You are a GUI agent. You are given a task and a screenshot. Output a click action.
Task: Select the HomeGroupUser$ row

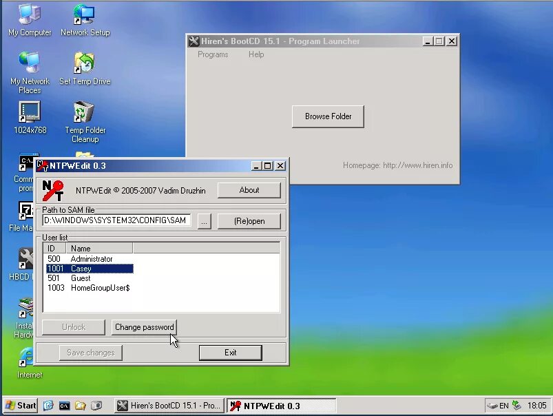click(90, 288)
